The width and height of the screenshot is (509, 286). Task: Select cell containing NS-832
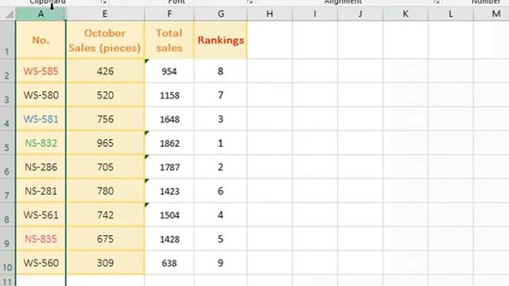click(x=41, y=143)
